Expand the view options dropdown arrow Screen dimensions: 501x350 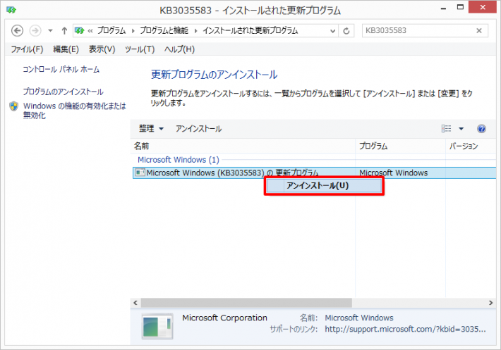click(461, 129)
